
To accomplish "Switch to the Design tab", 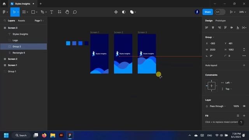I will click(x=209, y=21).
